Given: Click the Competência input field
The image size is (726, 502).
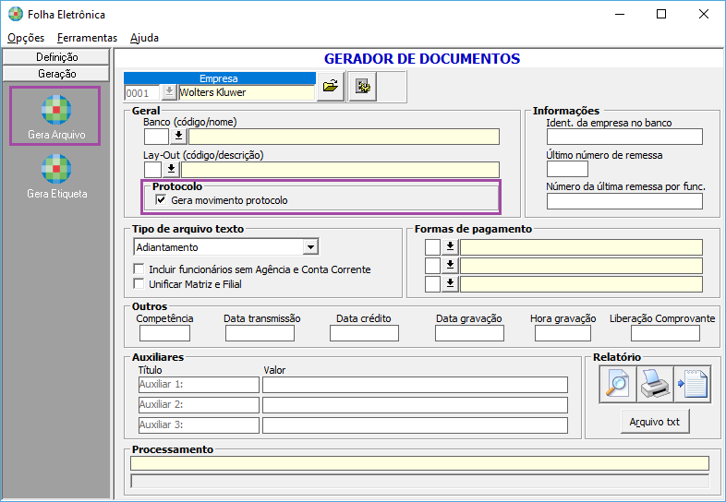Looking at the screenshot, I should [x=164, y=333].
